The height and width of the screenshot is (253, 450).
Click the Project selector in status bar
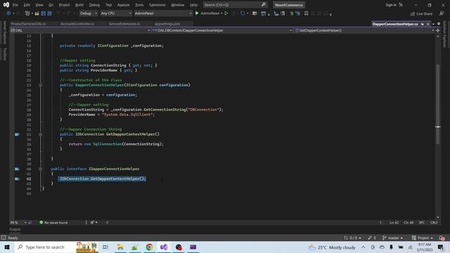[x=422, y=238]
